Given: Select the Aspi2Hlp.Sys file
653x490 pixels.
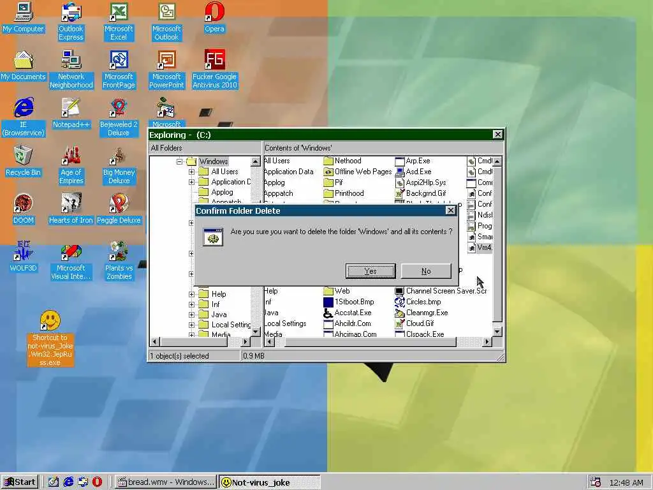Looking at the screenshot, I should [420, 182].
